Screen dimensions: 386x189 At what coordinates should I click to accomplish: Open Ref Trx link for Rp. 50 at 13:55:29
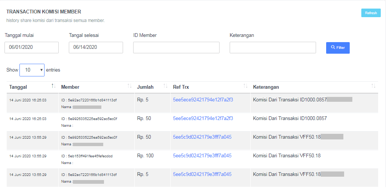pos(202,137)
